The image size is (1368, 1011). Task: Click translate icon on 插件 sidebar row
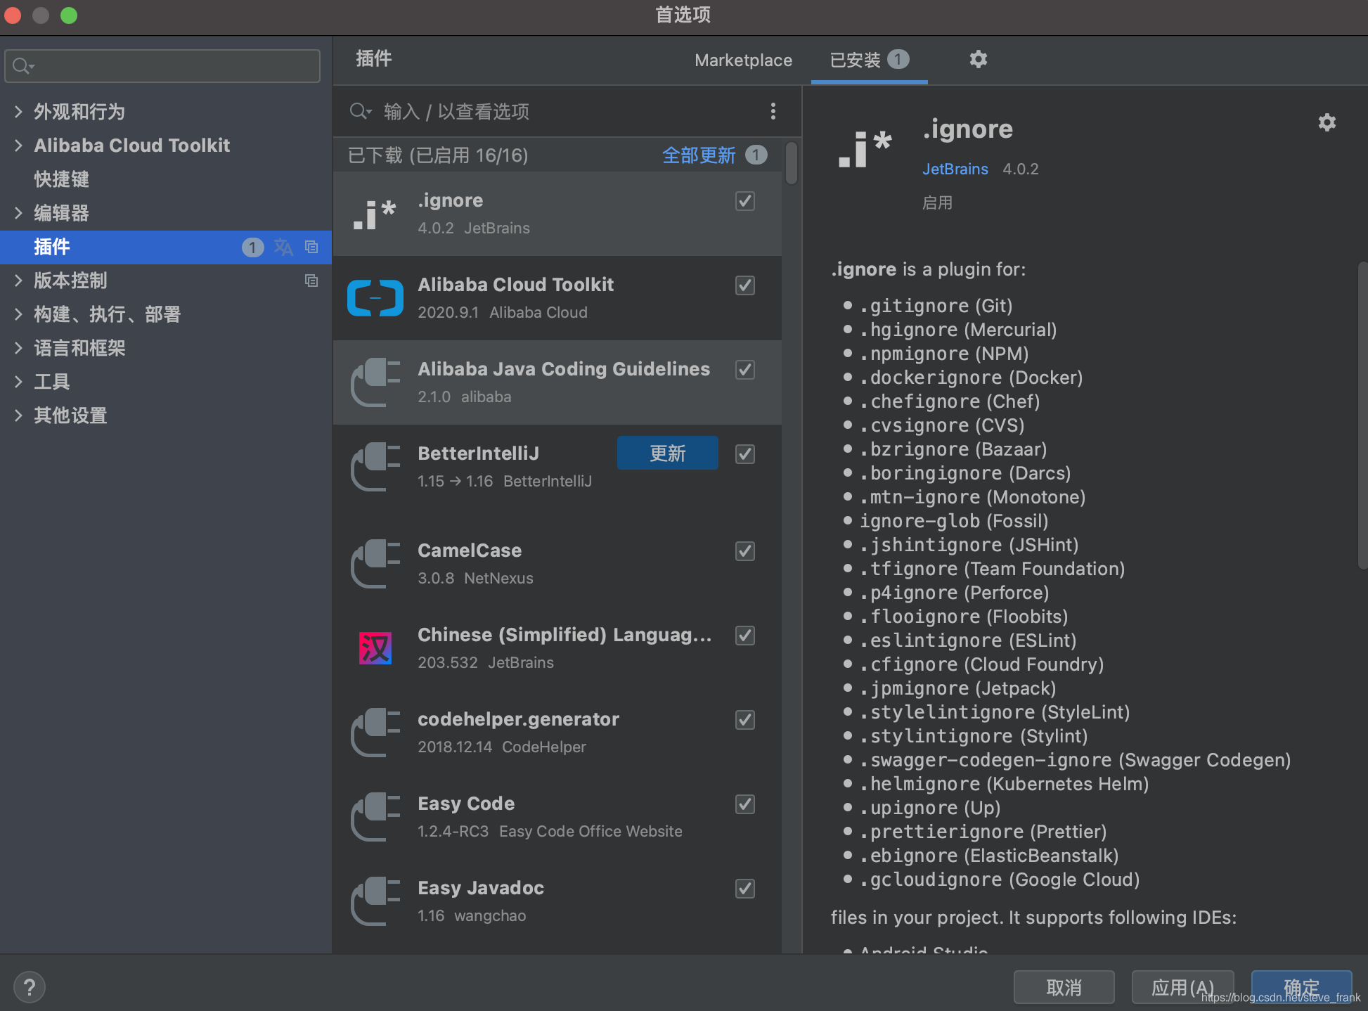[x=283, y=247]
